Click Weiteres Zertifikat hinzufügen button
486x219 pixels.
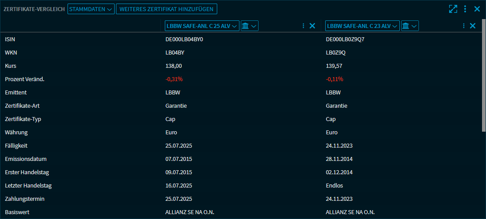pyautogui.click(x=167, y=9)
